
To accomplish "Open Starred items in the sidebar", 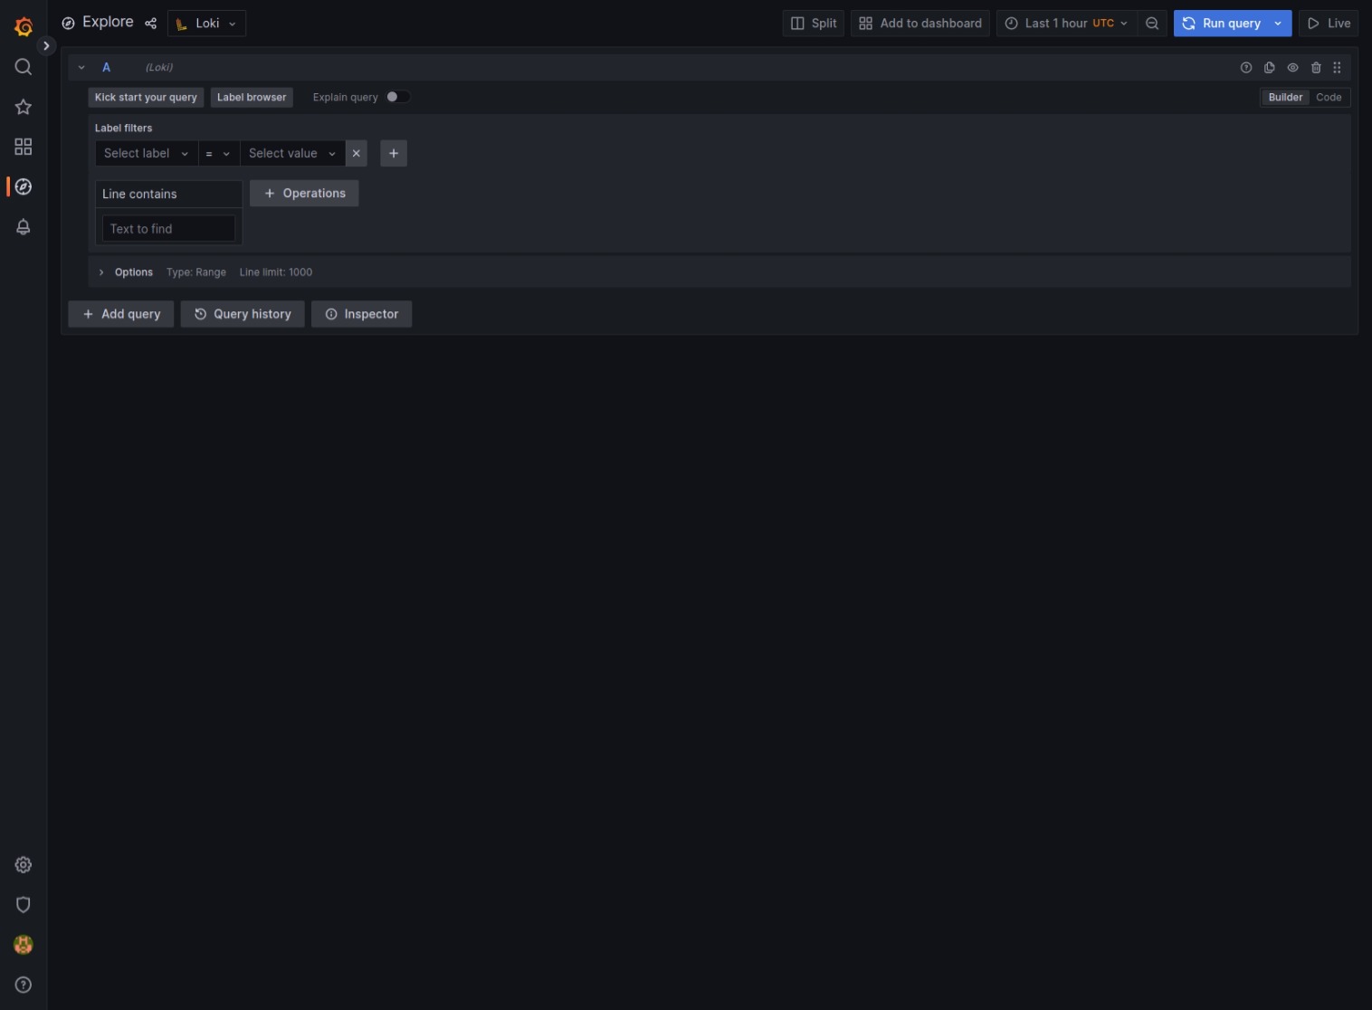I will point(24,107).
